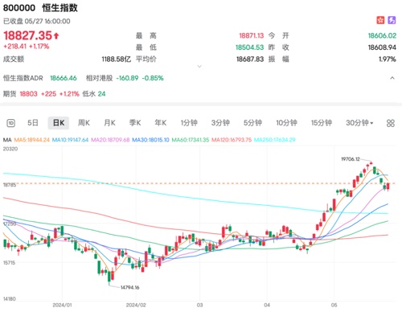Click the futures change +225
Viewport: 402px width, 312px height.
pyautogui.click(x=48, y=94)
